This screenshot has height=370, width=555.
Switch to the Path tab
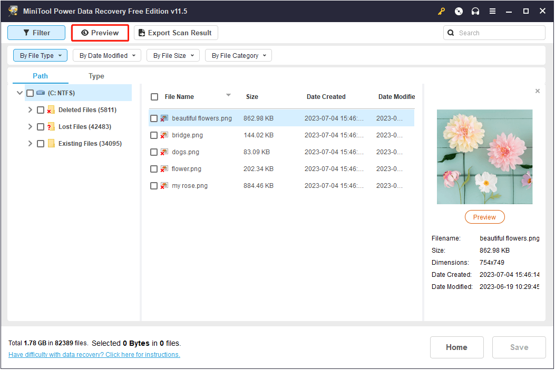click(41, 76)
